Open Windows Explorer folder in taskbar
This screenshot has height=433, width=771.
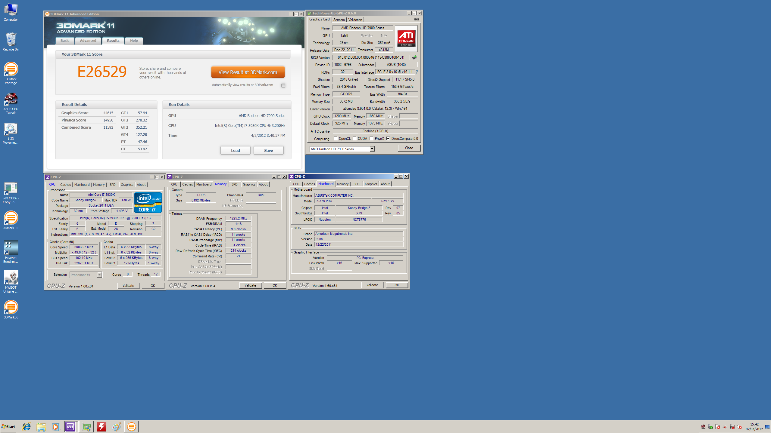[x=41, y=427]
